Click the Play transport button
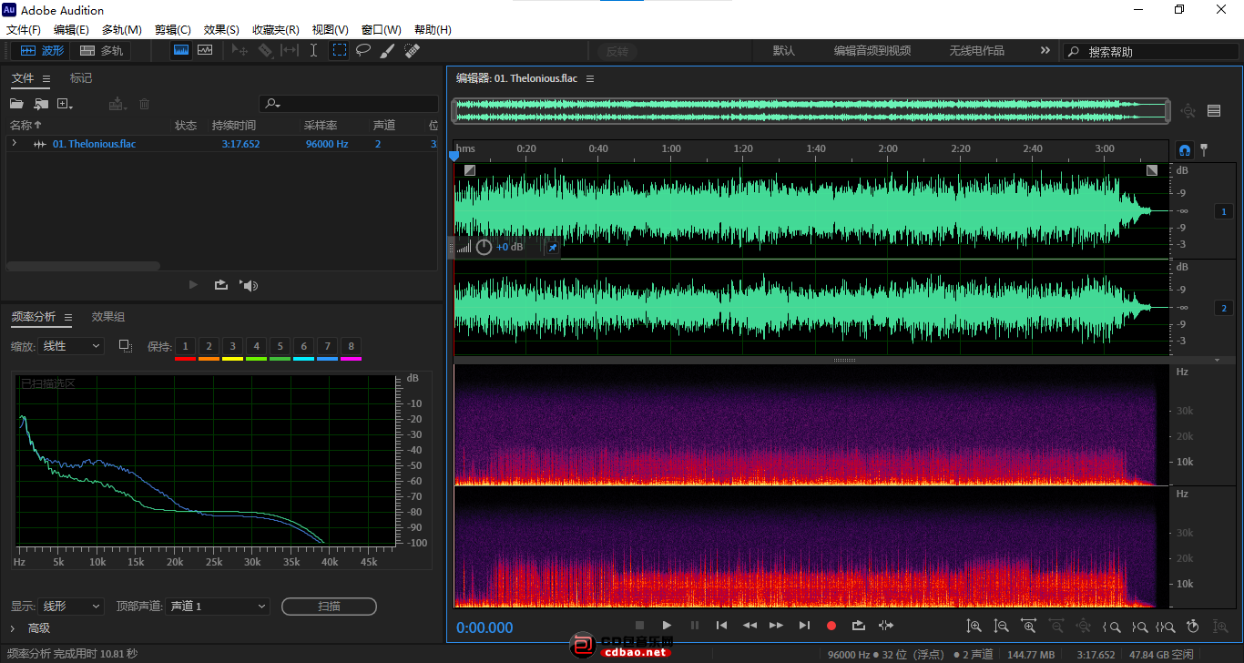 tap(668, 626)
